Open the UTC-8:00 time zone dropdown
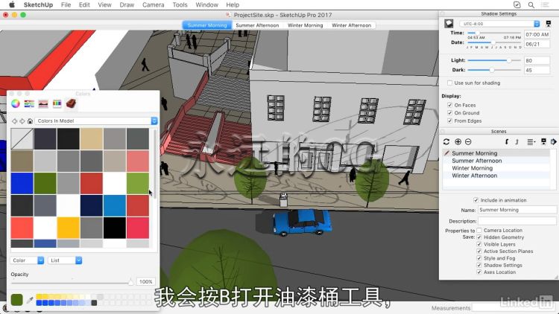The height and width of the screenshot is (314, 559). click(x=499, y=24)
